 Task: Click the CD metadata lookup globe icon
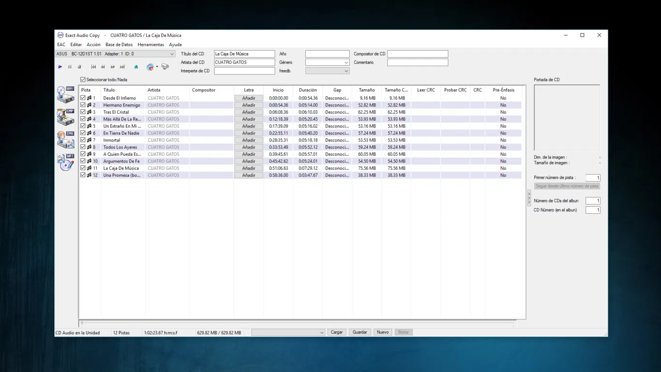click(x=150, y=67)
